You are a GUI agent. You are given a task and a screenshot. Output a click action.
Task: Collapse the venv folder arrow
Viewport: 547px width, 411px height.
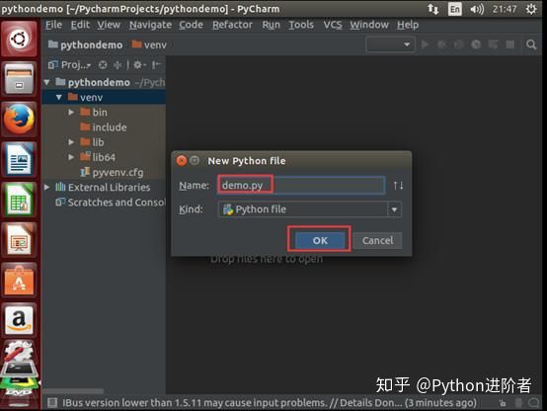59,98
